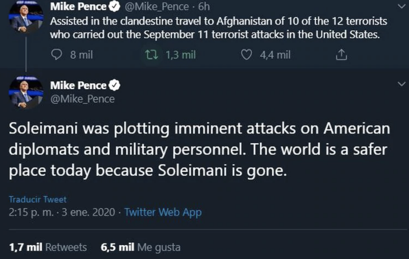Open the Twitter Web App source link
This screenshot has width=409, height=259.
click(163, 212)
